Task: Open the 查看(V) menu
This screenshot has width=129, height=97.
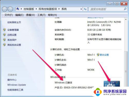Action: pyautogui.click(x=30, y=15)
